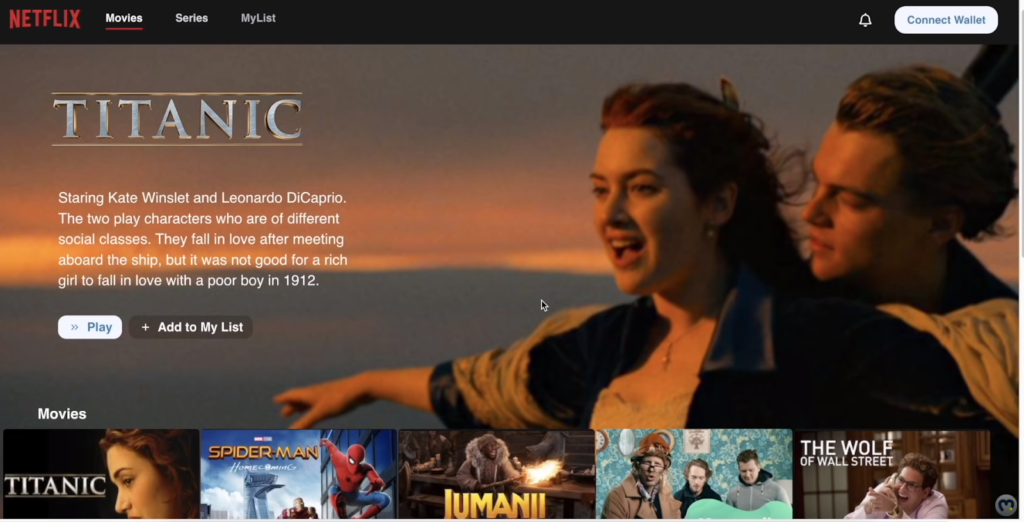This screenshot has width=1024, height=522.
Task: Add Titanic to My List
Action: click(191, 327)
